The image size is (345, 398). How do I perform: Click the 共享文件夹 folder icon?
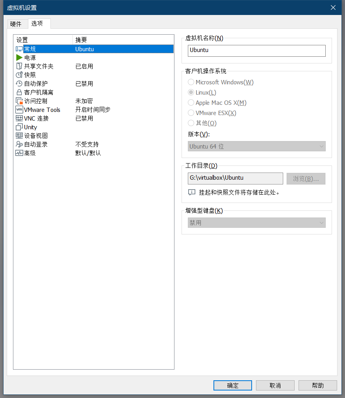(19, 66)
